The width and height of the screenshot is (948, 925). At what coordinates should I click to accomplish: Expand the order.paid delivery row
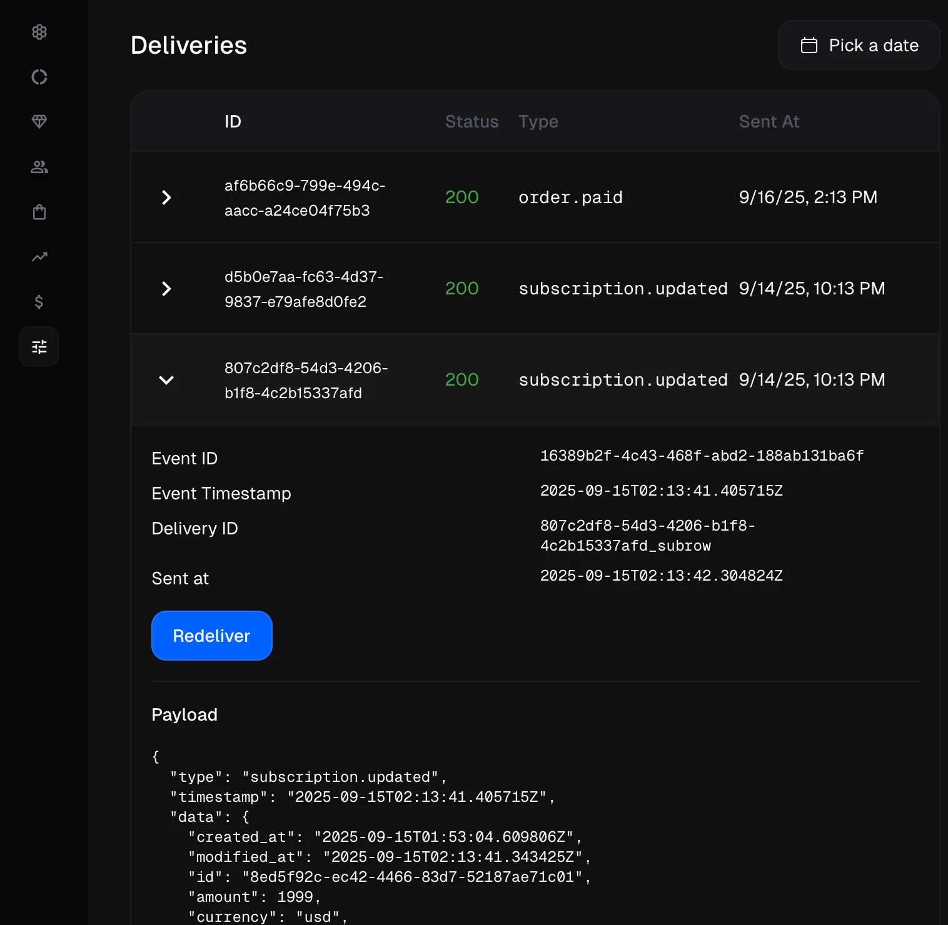point(166,197)
